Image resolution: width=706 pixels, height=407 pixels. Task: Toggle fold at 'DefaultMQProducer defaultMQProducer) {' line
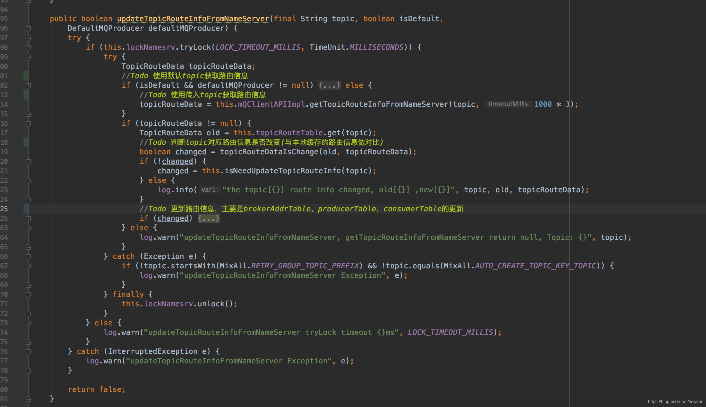coord(28,29)
